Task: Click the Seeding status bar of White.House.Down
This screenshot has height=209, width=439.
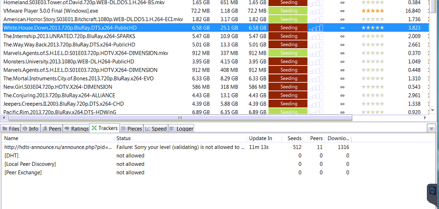Action: pyautogui.click(x=288, y=28)
